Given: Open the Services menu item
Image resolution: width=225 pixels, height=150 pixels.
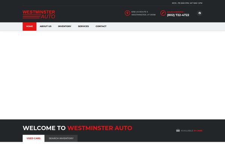Looking at the screenshot, I should click(83, 26).
